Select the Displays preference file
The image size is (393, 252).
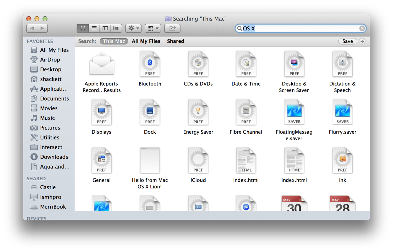pos(101,117)
